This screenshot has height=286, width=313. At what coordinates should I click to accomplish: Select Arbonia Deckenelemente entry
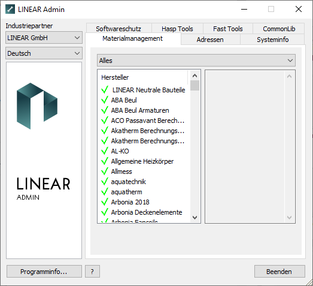pos(147,212)
